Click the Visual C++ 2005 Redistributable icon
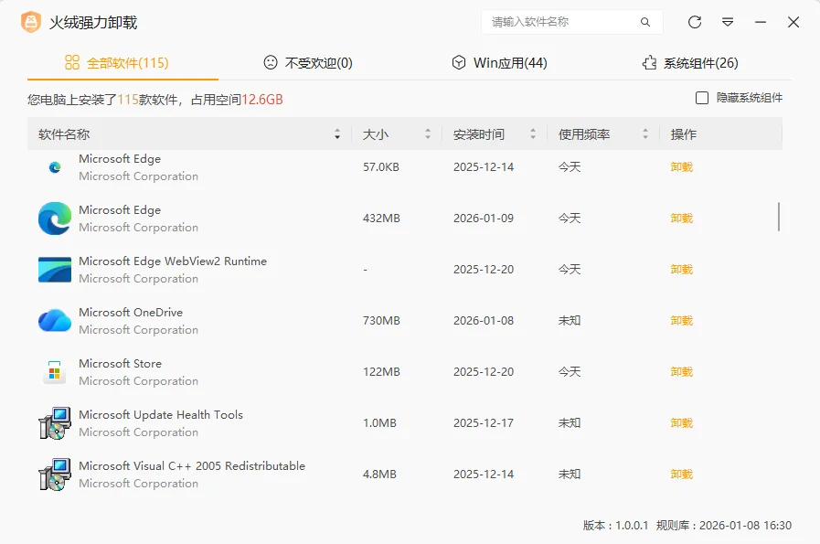The width and height of the screenshot is (820, 544). pyautogui.click(x=55, y=475)
